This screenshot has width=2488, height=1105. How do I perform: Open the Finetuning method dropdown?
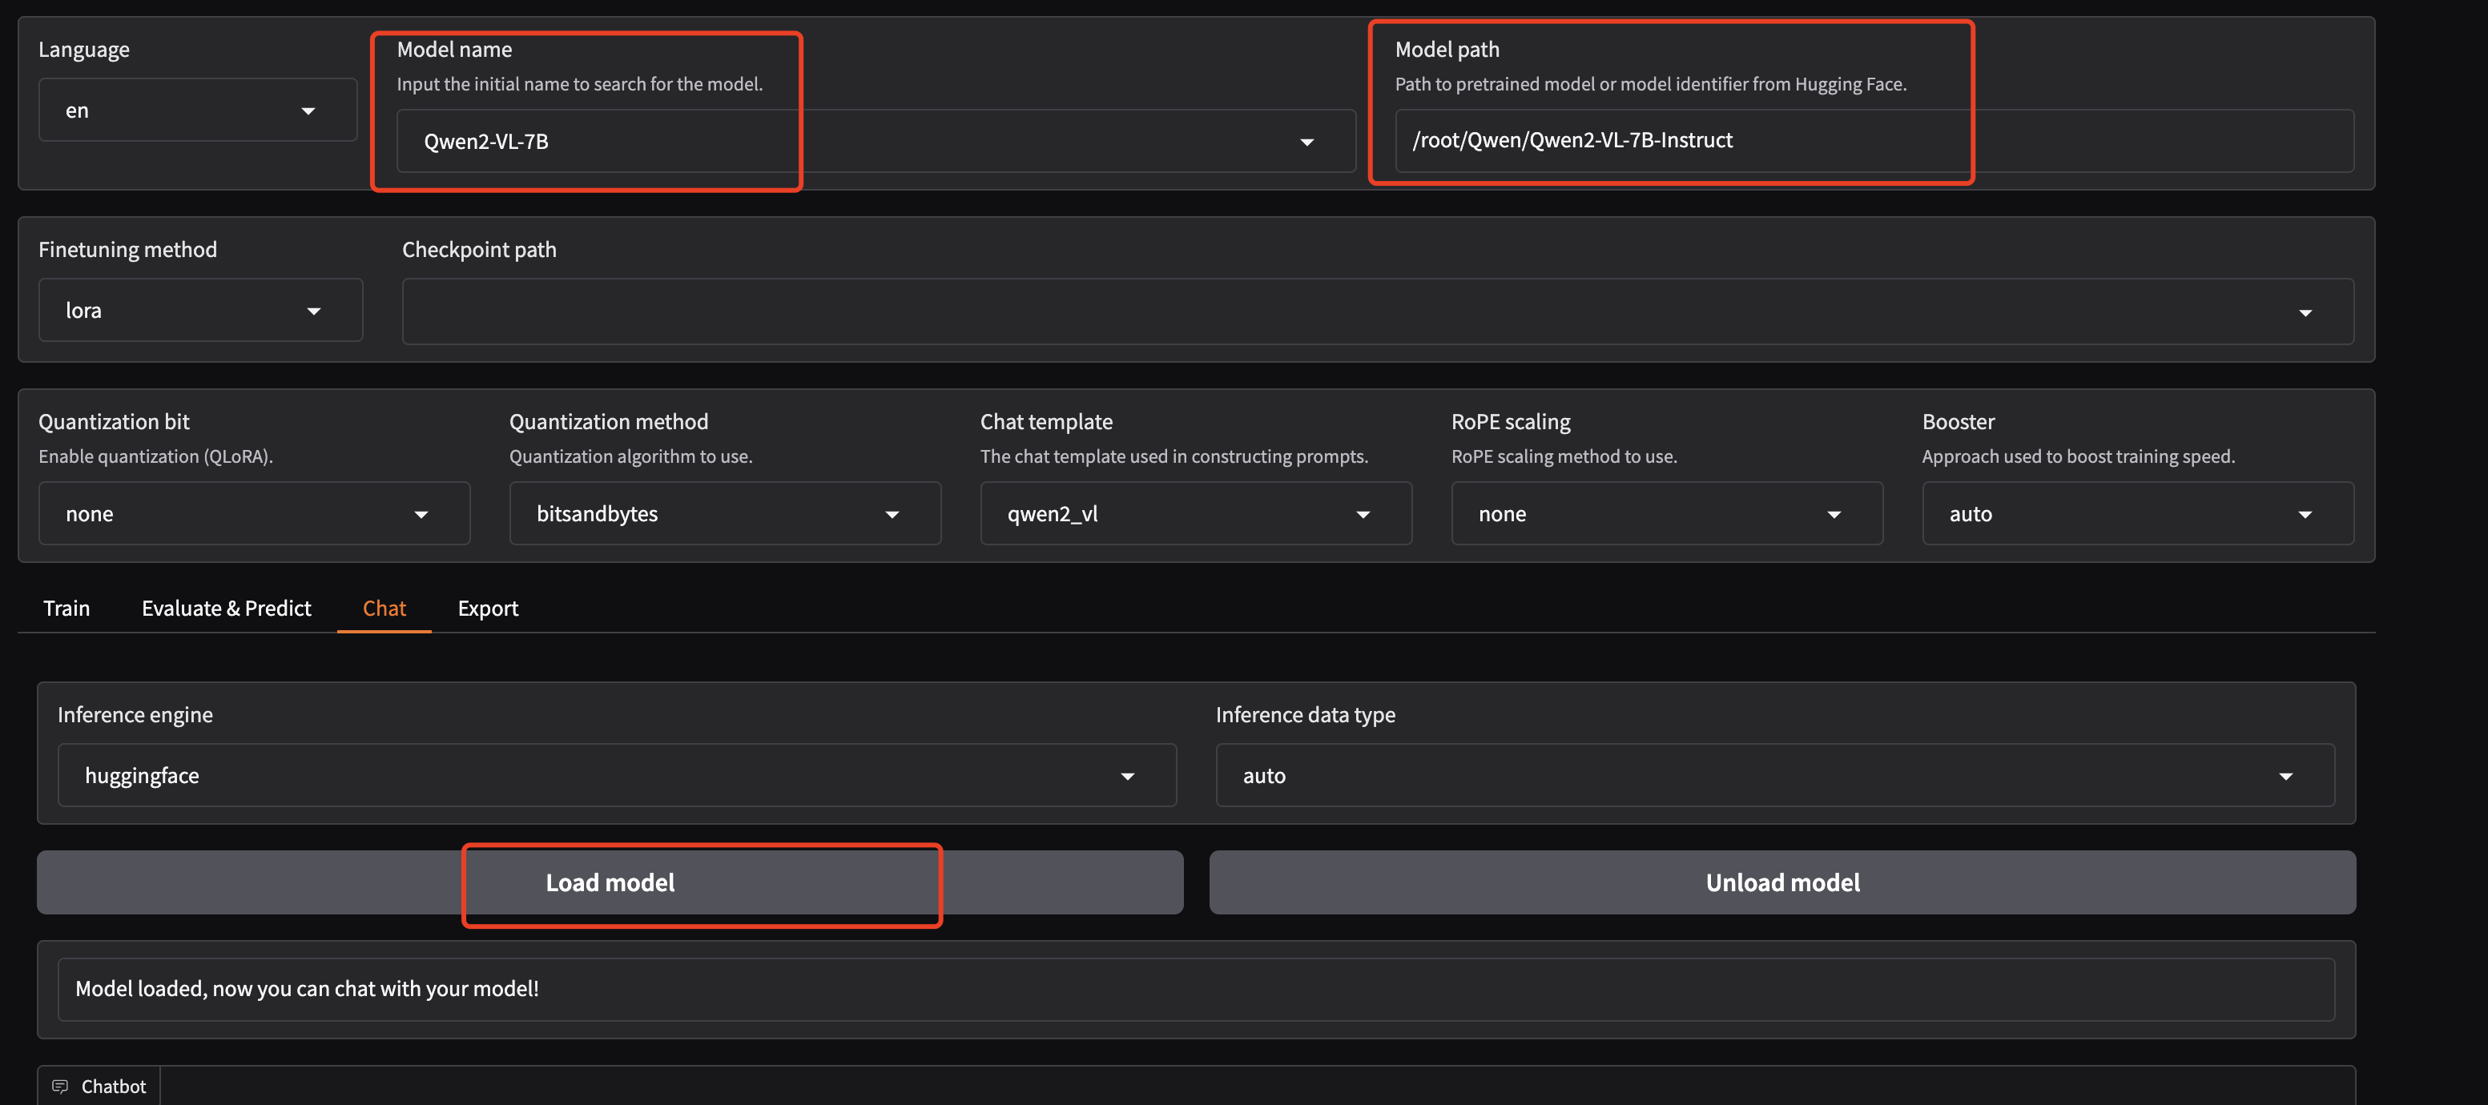pyautogui.click(x=200, y=311)
